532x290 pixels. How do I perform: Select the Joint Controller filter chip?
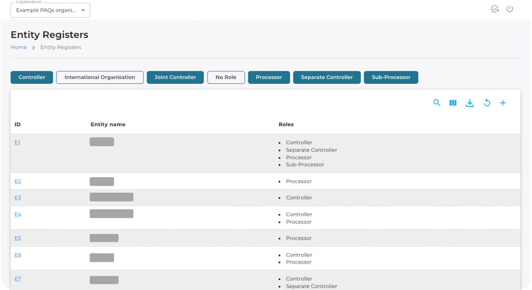point(175,77)
